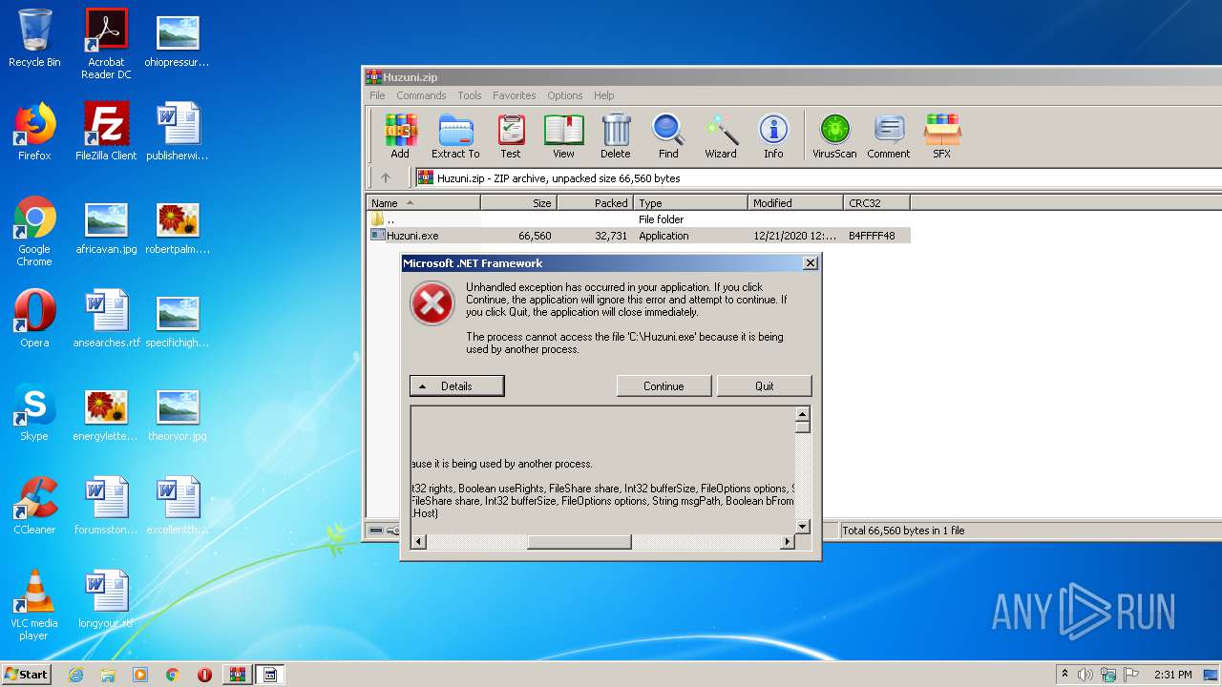
Task: Go up one folder level arrow
Action: (386, 177)
